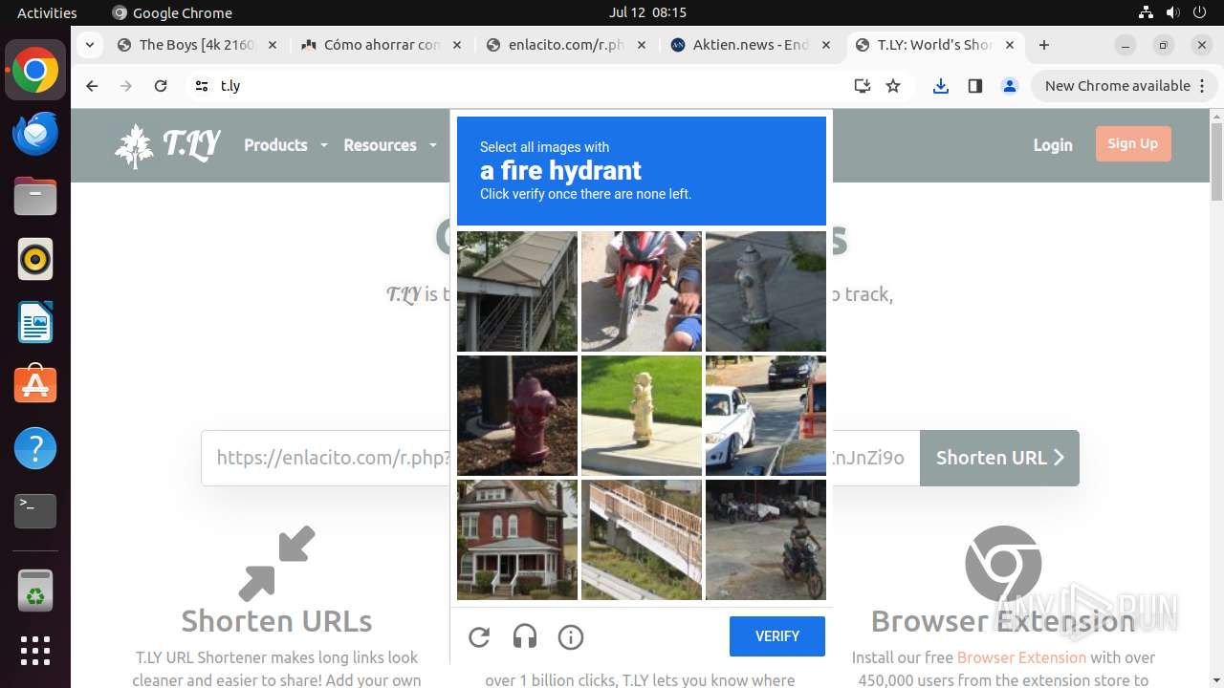This screenshot has width=1224, height=688.
Task: Switch to The Boys [4k 2160 tab
Action: (195, 45)
